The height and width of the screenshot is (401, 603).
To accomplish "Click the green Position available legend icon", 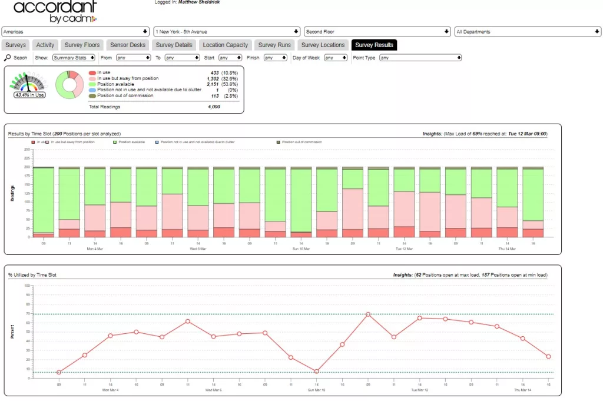I will (x=91, y=84).
